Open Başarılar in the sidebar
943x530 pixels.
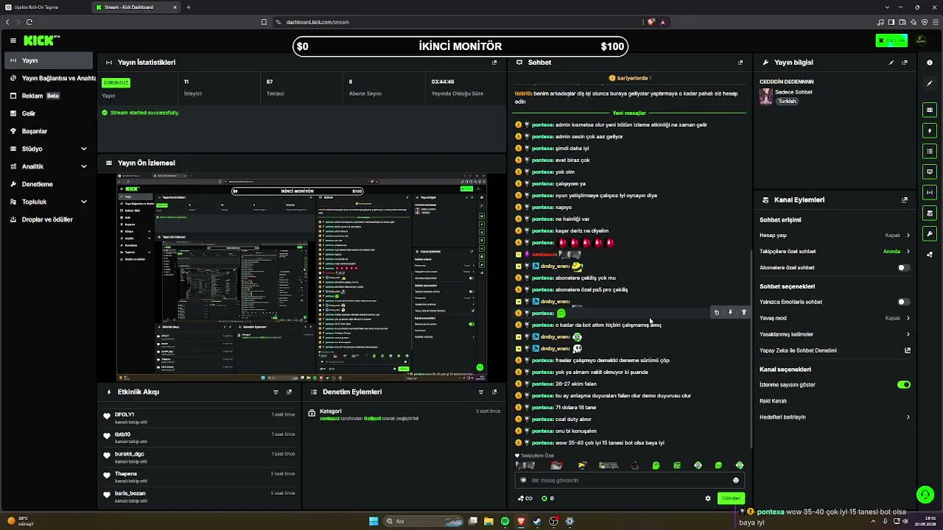pos(49,131)
